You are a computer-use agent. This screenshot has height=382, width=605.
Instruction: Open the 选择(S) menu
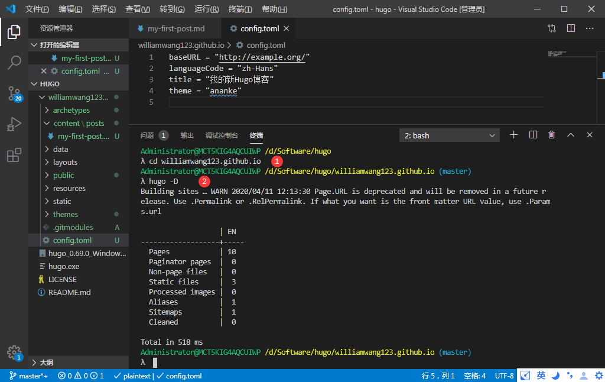pos(104,9)
